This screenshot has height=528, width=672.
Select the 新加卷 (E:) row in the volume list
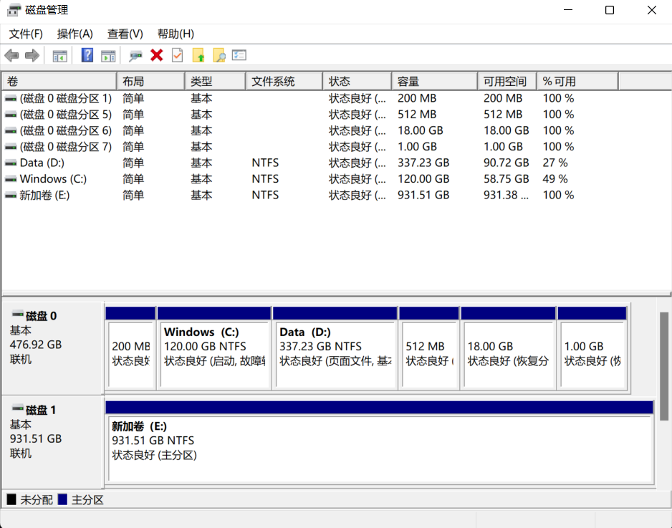(x=44, y=195)
